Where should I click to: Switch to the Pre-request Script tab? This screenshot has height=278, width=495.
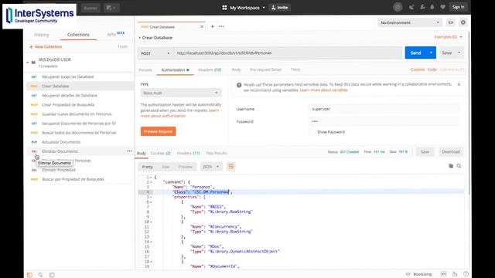point(265,69)
